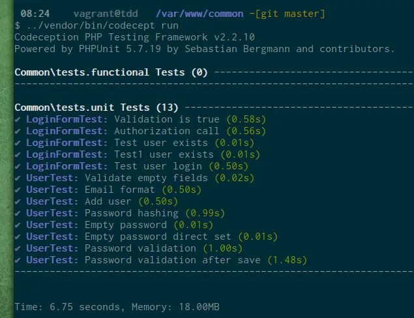
Task: Click the git master branch indicator
Action: (288, 14)
